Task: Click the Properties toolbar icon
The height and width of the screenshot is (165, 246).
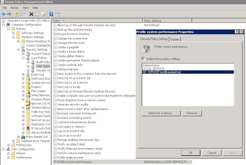Action: coord(37,14)
